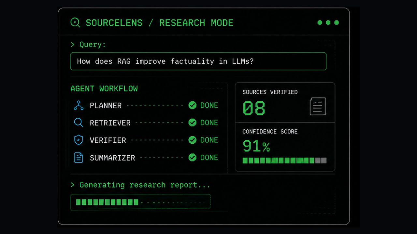417x234 pixels.
Task: Click the 08 sources count value
Action: click(x=254, y=108)
